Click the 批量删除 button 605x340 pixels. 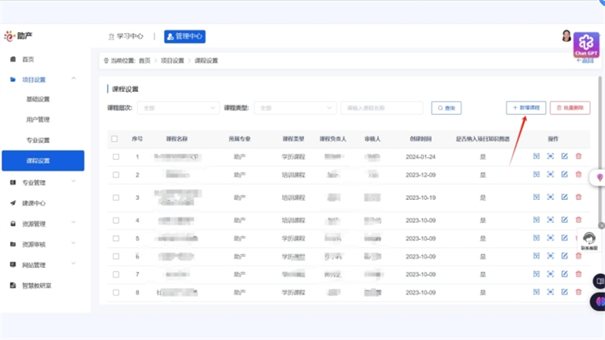click(570, 108)
